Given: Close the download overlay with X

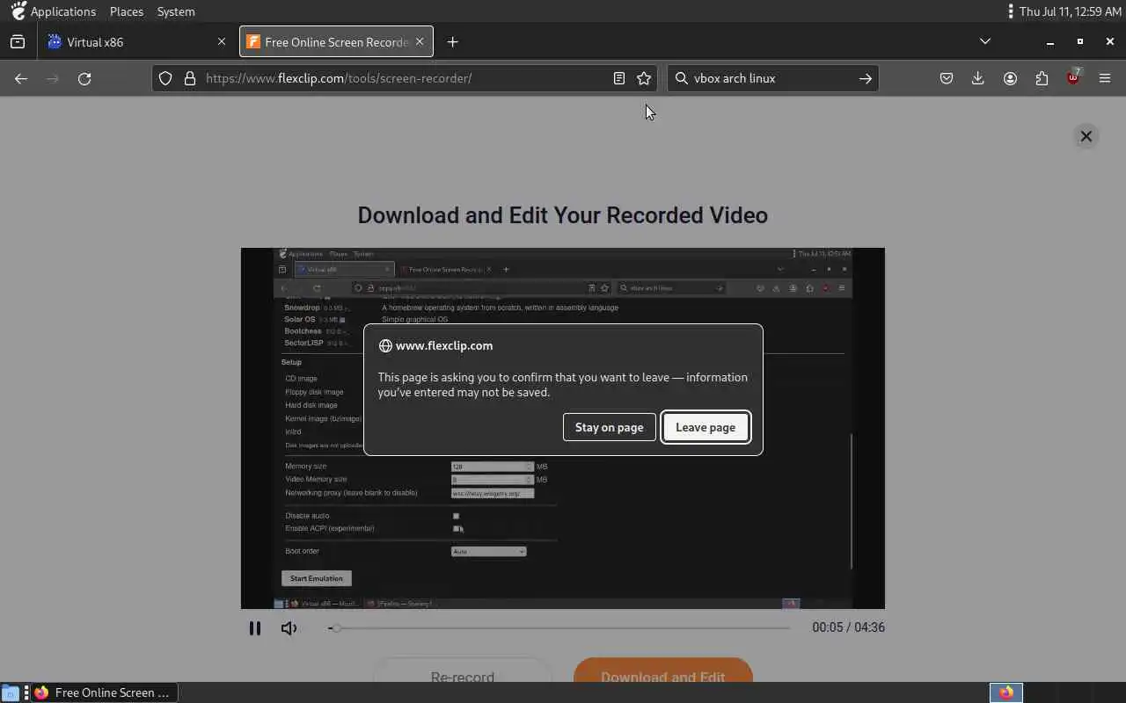Looking at the screenshot, I should pos(1086,136).
